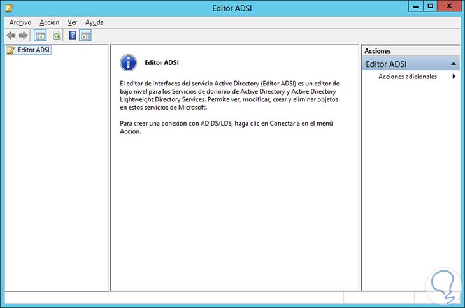Open the Help toolbar icon

[73, 35]
